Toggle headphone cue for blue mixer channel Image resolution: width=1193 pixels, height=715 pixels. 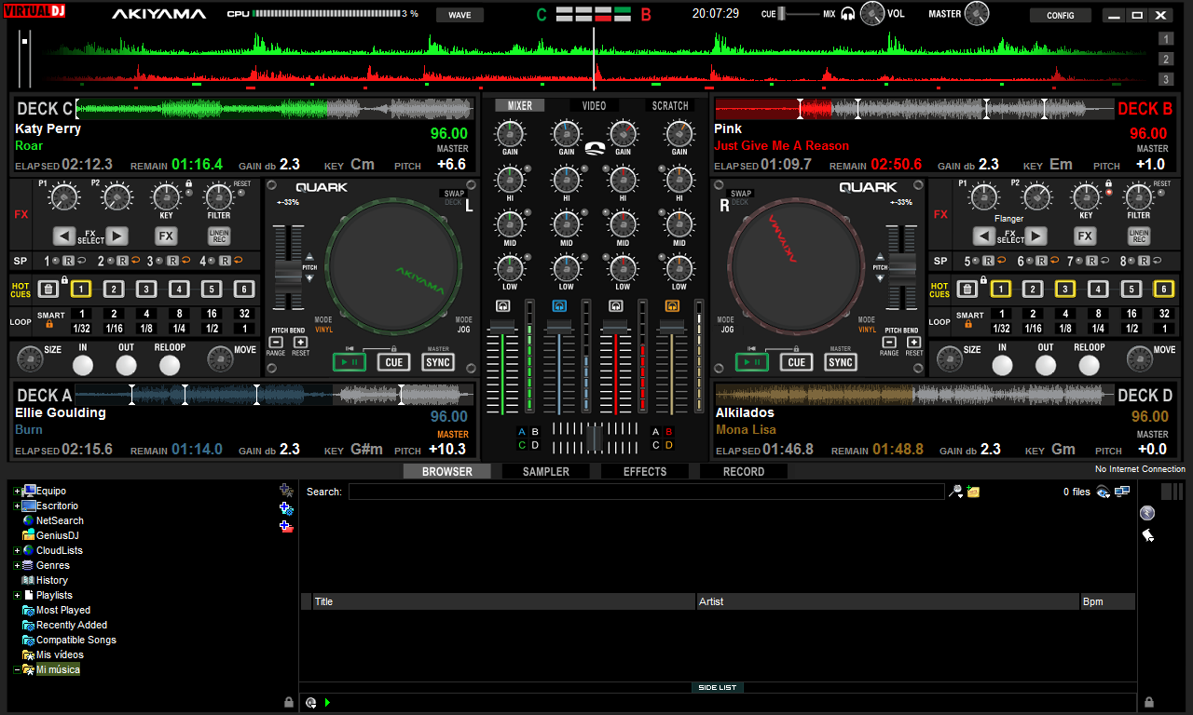(559, 305)
